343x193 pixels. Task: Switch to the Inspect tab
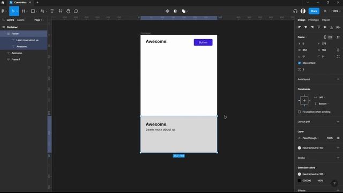pyautogui.click(x=326, y=20)
